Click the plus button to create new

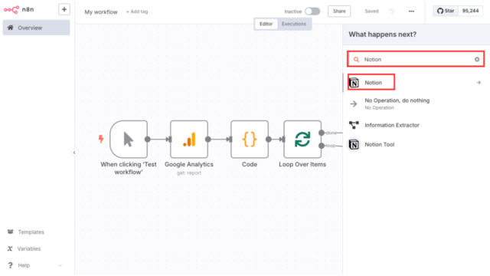pos(64,9)
